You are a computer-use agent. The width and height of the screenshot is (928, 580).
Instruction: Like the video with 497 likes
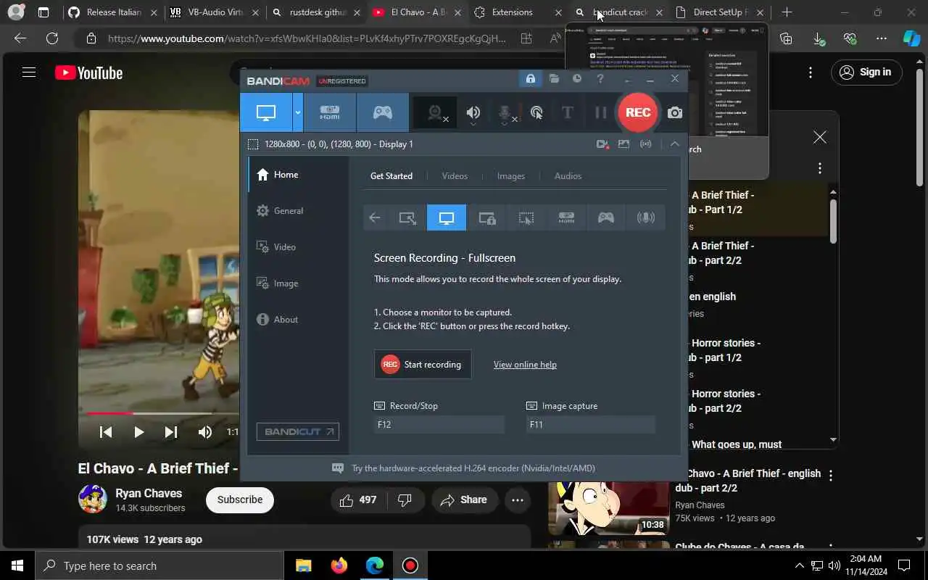tap(358, 500)
